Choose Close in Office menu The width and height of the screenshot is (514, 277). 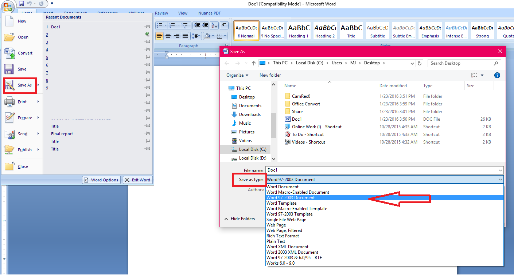coord(22,166)
